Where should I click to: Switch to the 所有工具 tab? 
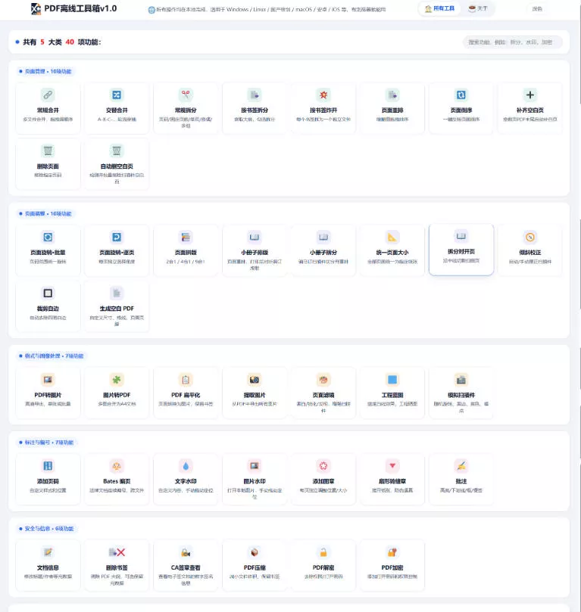[439, 8]
